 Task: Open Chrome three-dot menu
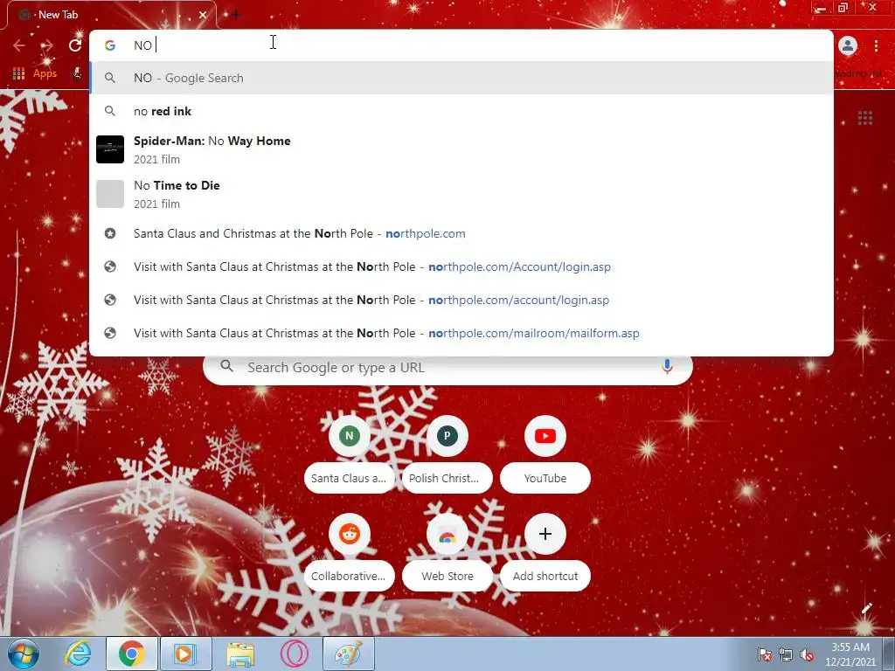(876, 45)
